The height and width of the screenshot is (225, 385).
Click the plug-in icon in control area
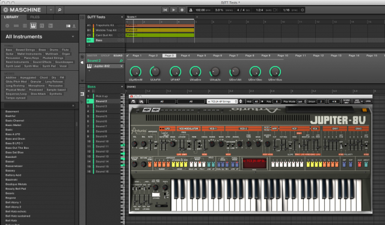[x=82, y=62]
